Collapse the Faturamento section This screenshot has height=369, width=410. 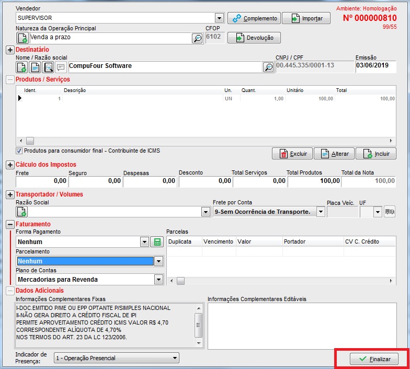(9, 224)
